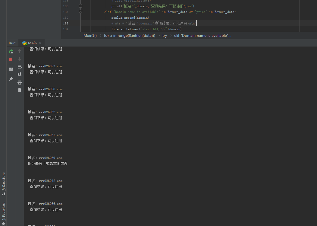Select console line www026042.com
317x226 pixels.
pyautogui.click(x=45, y=181)
